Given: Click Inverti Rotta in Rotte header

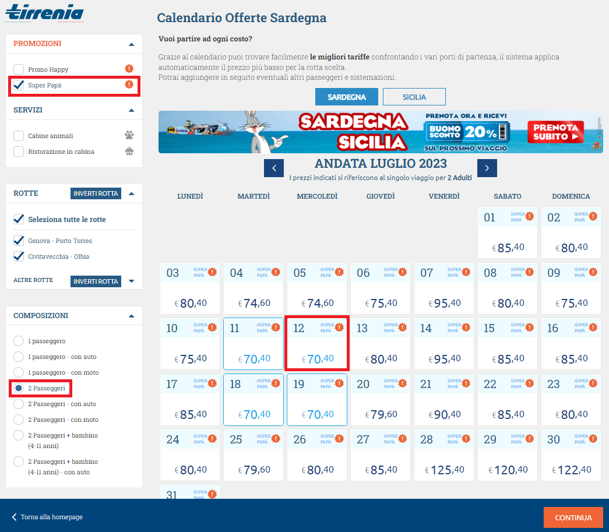Looking at the screenshot, I should 96,193.
